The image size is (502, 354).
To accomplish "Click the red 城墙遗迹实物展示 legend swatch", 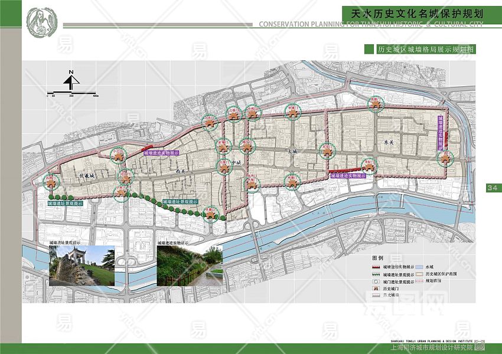I will 377,267.
